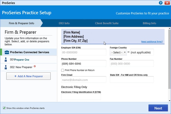Click the firm name and address header box
The width and height of the screenshot is (171, 114).
coord(113,36)
